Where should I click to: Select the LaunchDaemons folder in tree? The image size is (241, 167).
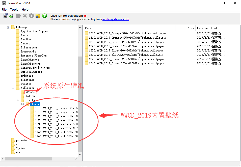coord(31,64)
